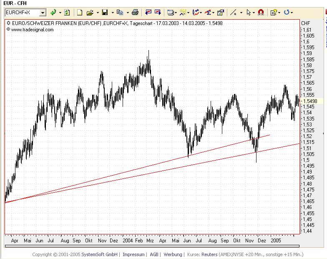Expand the dropdown arrow beside the save icon
327x259 pixels.
point(113,13)
